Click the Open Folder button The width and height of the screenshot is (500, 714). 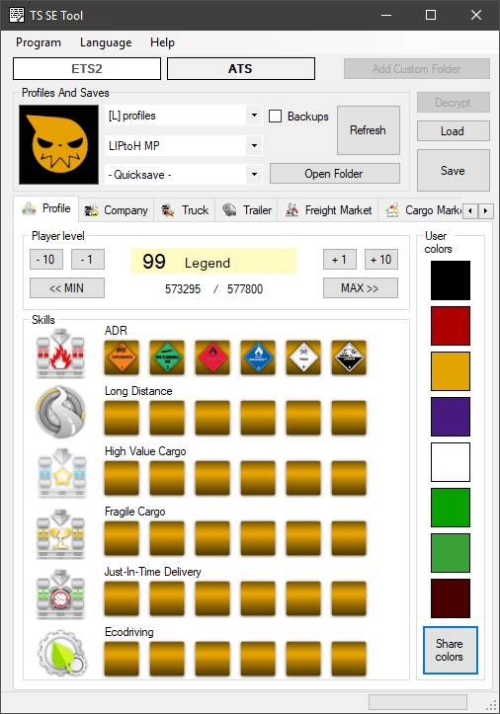click(x=335, y=174)
